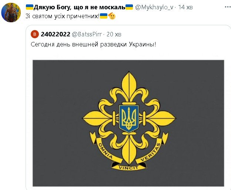Click the saluting face emoji in the tweet text
Viewport: 231px width, 190px height.
112,16
